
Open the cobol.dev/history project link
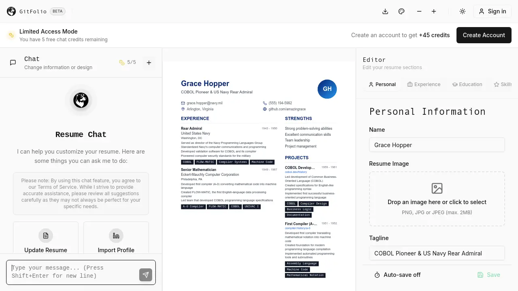click(296, 172)
